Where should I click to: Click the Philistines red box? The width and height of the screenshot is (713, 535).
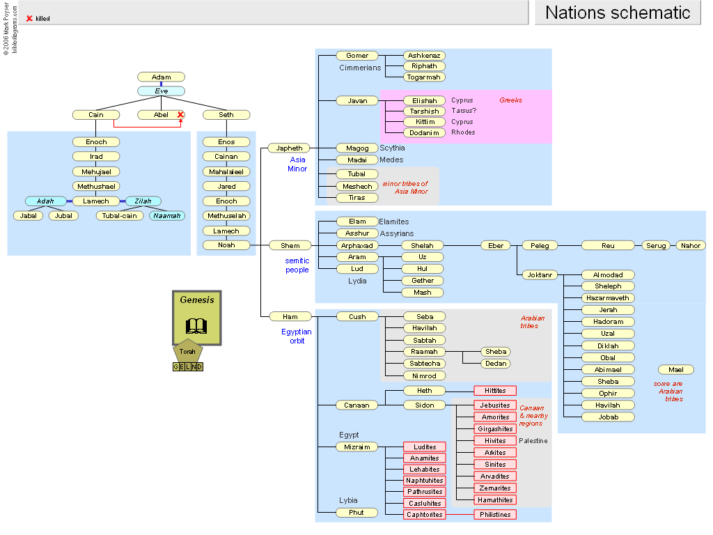tap(495, 515)
